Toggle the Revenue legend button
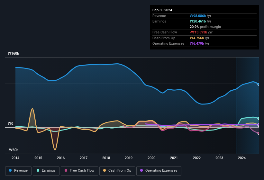This screenshot has height=180, width=264. tap(18, 171)
